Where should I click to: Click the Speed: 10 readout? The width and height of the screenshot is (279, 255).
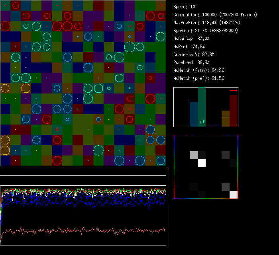185,7
